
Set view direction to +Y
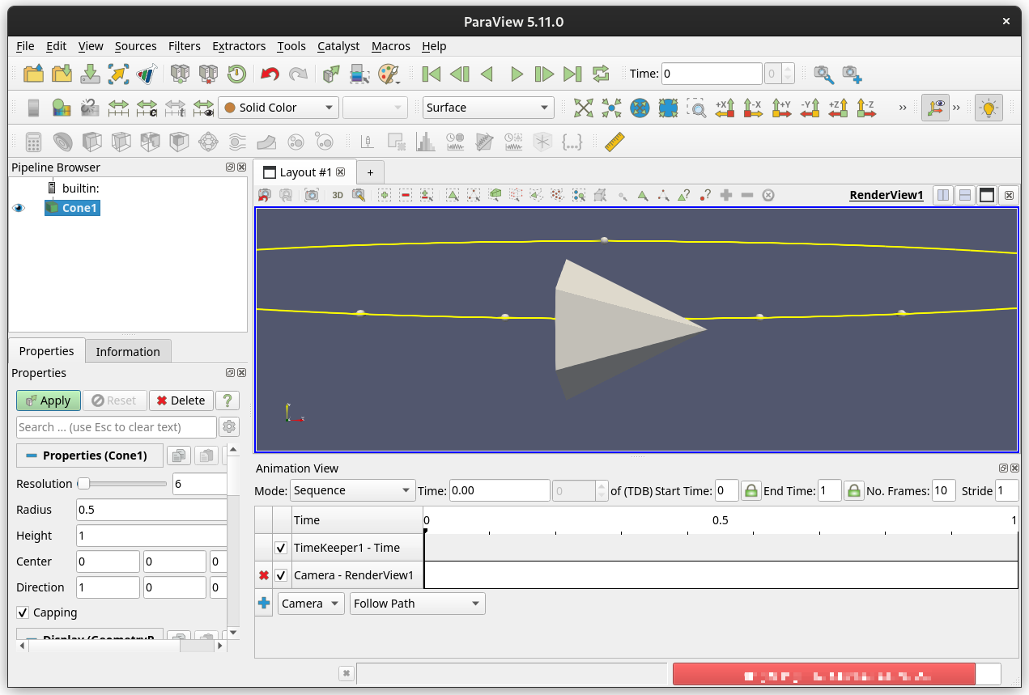pyautogui.click(x=781, y=108)
